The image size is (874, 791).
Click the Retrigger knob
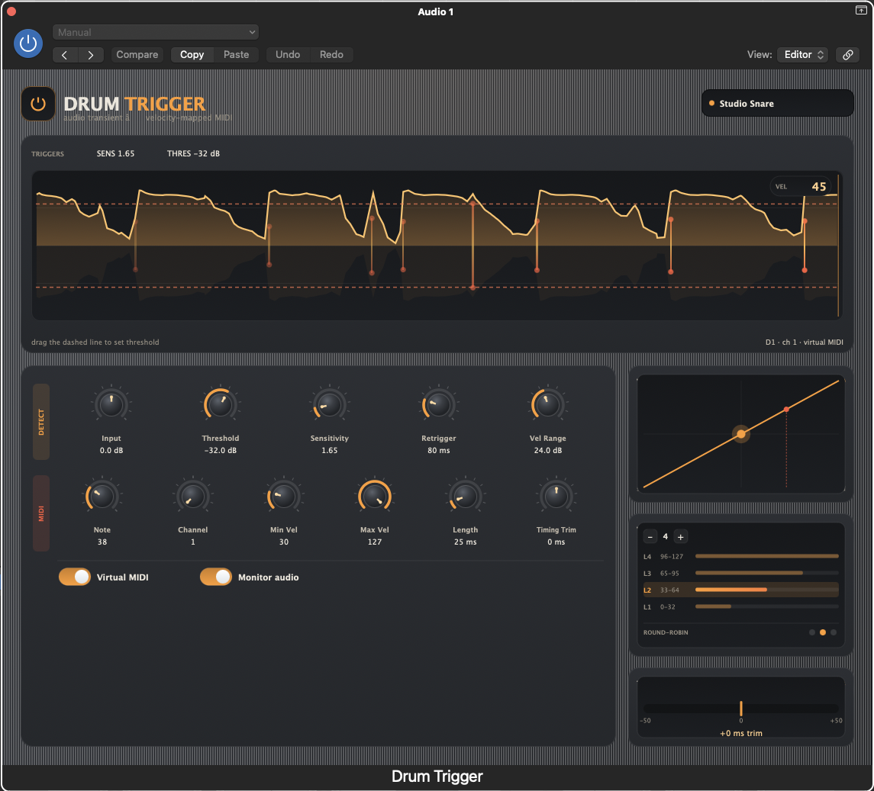pos(439,404)
